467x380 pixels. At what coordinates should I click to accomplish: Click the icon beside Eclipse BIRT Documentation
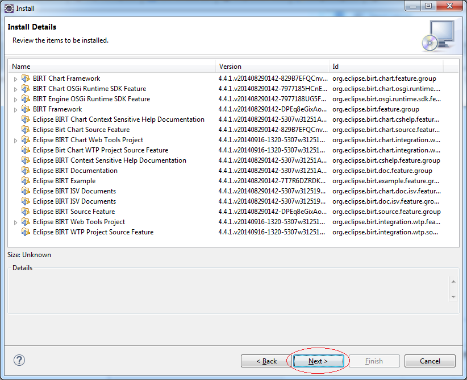[26, 171]
